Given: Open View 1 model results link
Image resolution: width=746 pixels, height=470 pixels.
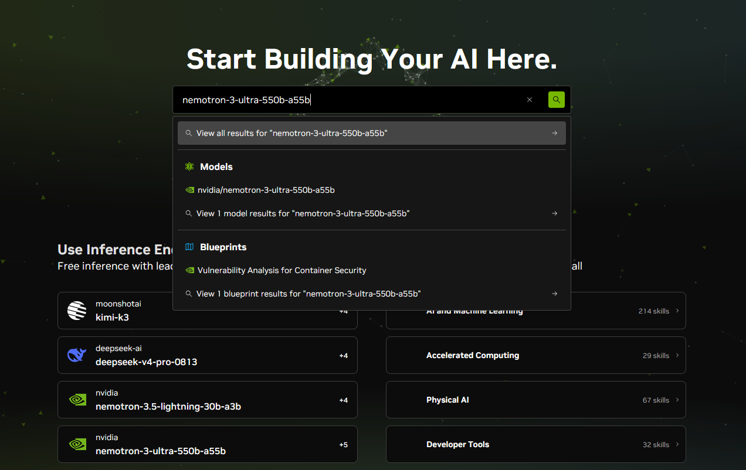Looking at the screenshot, I should click(x=371, y=213).
